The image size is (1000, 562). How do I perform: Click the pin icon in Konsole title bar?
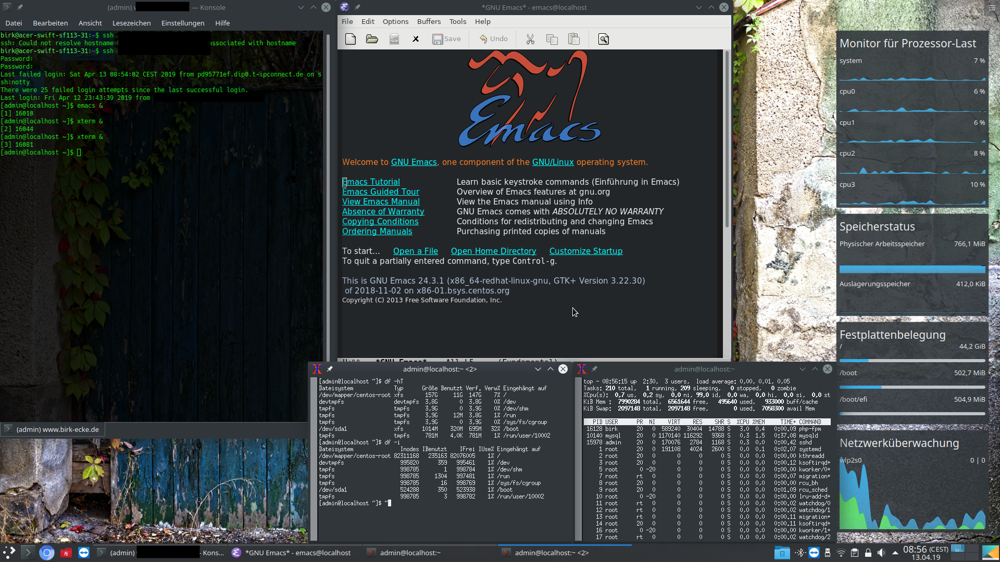[19, 7]
